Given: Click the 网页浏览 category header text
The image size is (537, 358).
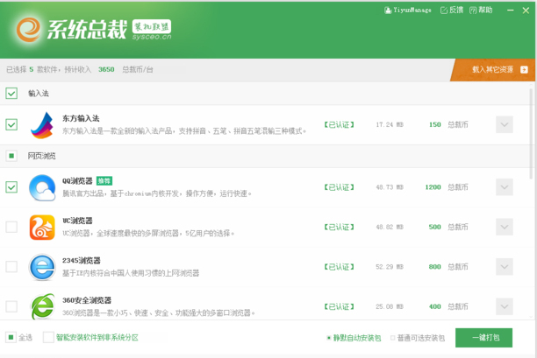Looking at the screenshot, I should click(x=42, y=156).
